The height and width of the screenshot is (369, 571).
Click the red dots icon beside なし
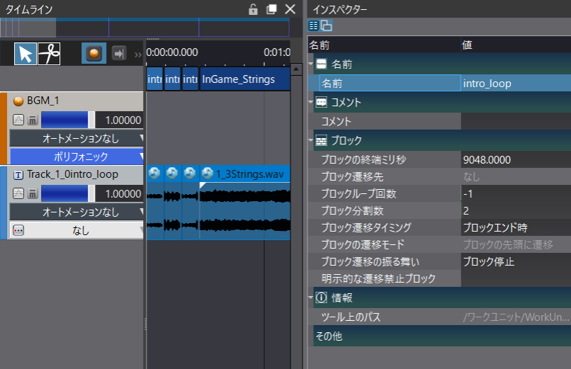pos(18,230)
